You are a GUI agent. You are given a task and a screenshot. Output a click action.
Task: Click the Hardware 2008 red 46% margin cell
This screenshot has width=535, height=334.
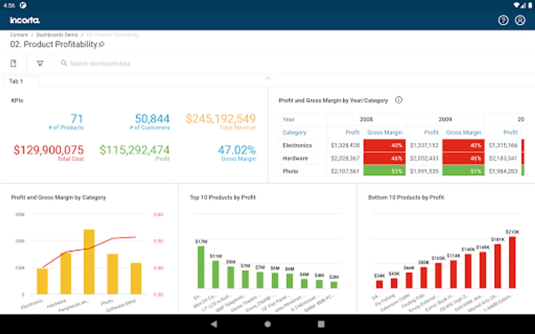[385, 158]
